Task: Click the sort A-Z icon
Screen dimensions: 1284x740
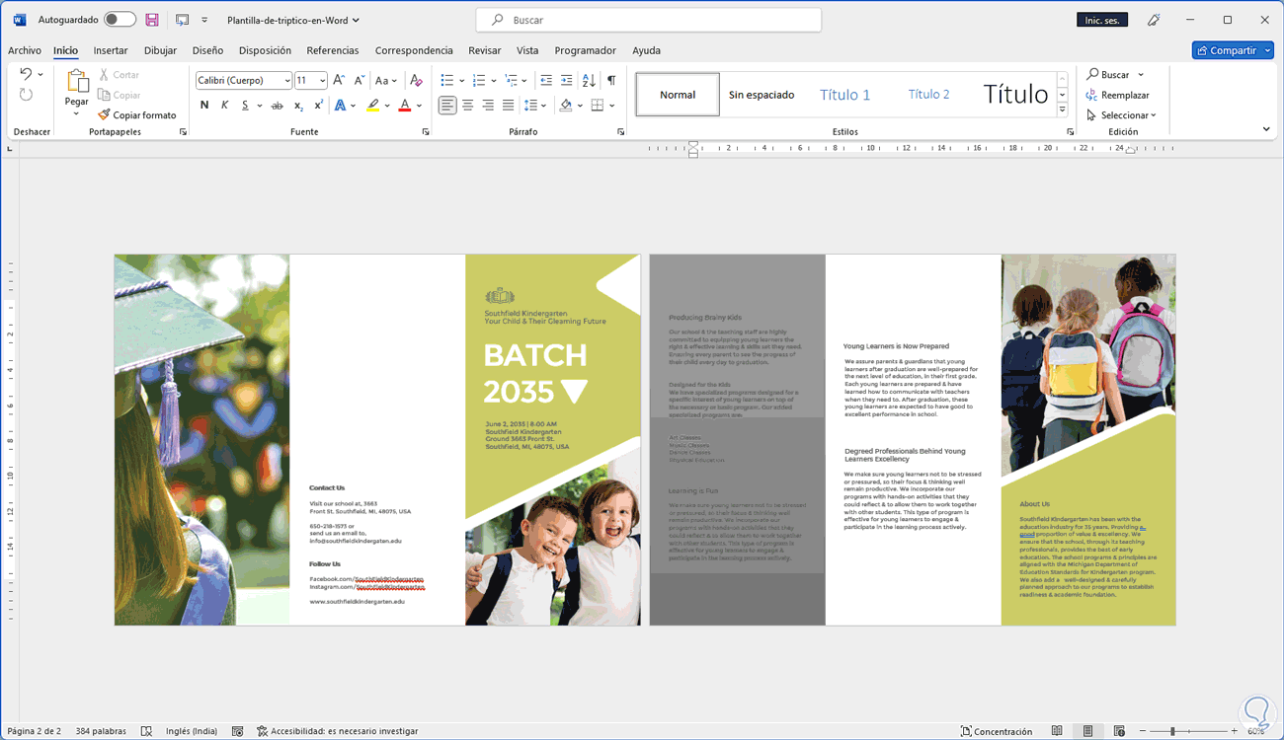Action: [x=589, y=80]
